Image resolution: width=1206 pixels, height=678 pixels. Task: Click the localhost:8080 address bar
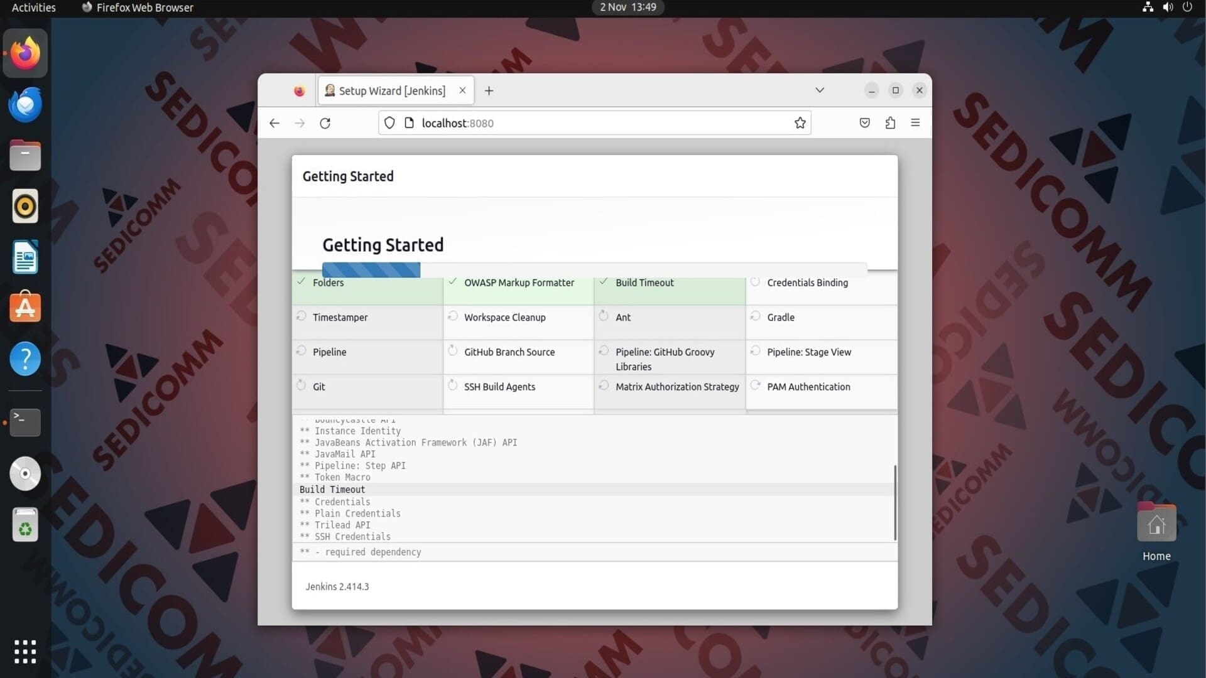click(594, 123)
